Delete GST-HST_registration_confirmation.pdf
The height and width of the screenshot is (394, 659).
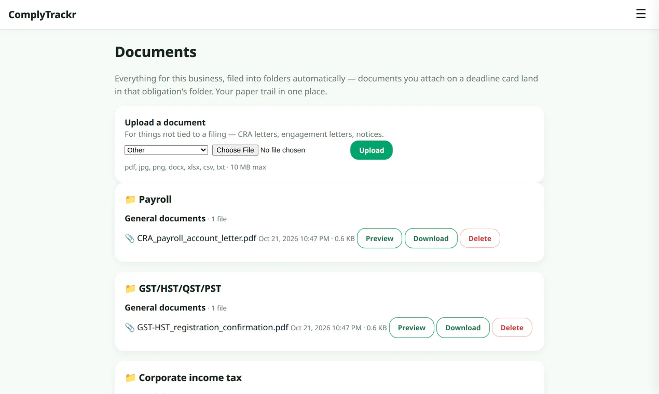click(x=512, y=328)
